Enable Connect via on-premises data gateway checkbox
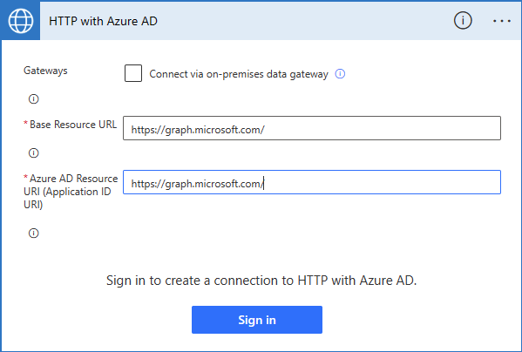This screenshot has height=352, width=522. (x=133, y=73)
